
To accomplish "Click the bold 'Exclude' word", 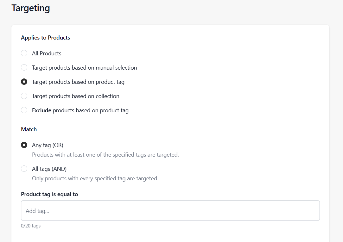I will (x=41, y=110).
